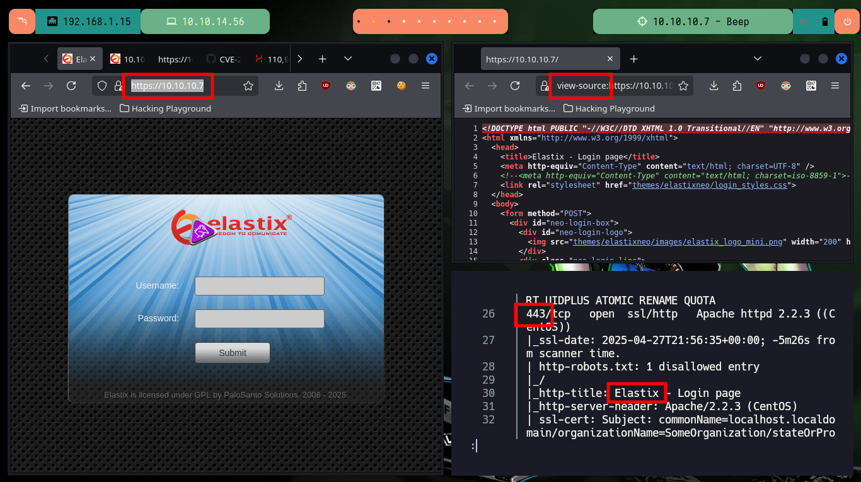Click the QR code extension icon in right browser
The image size is (861, 482).
(811, 86)
